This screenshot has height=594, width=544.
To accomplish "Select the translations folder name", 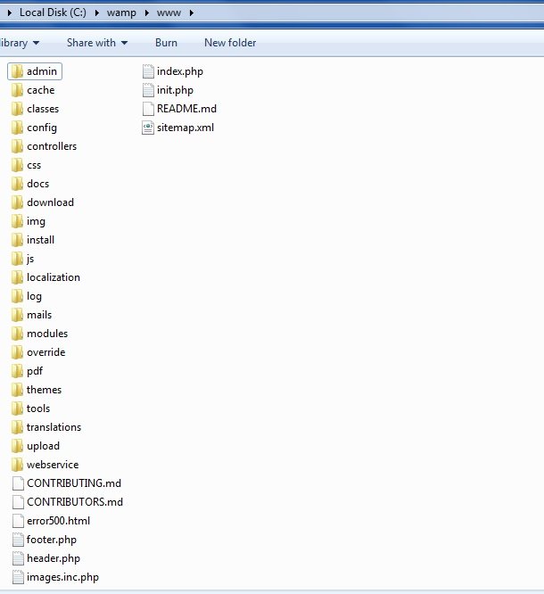I will click(54, 427).
